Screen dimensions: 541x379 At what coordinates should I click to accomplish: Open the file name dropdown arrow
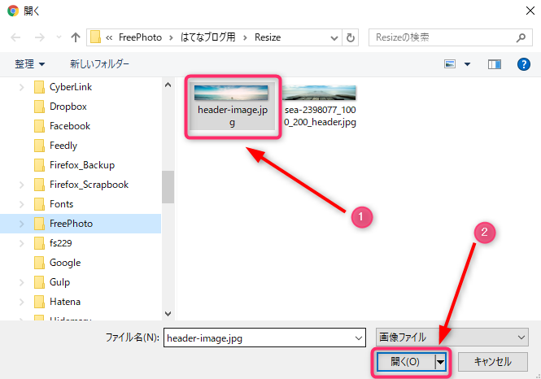[x=359, y=338]
